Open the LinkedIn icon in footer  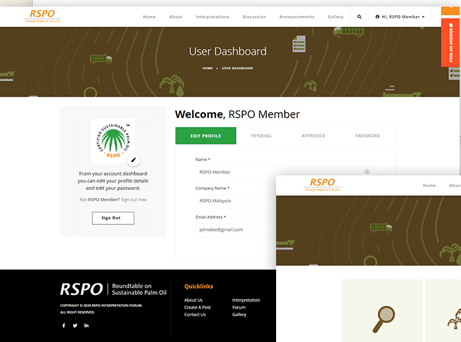coord(86,325)
